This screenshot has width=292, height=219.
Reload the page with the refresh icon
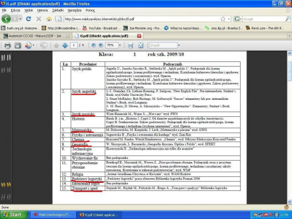(29, 19)
